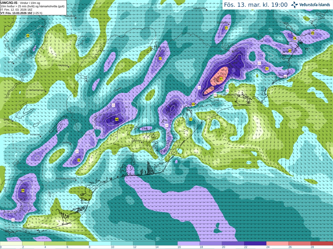The image size is (333, 249).
Task: Click the 'UWC/IG-IS : Vindur í 10m og' title line
Action: click(20, 3)
